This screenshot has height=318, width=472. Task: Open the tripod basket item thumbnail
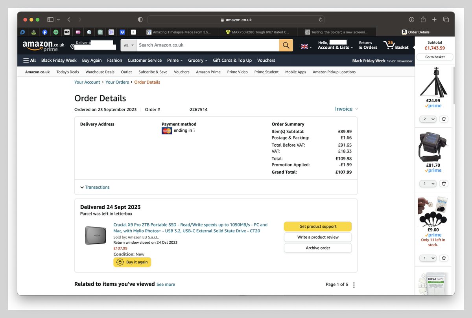click(433, 82)
